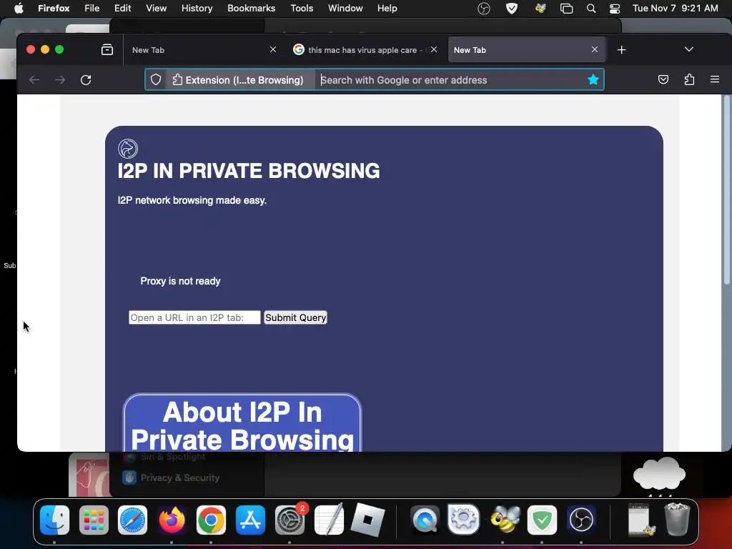This screenshot has width=732, height=549.
Task: Open the bee app in the Dock
Action: [503, 520]
